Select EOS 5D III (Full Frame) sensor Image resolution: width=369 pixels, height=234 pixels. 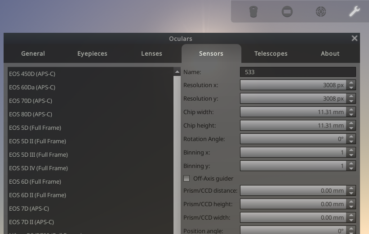tap(90, 155)
